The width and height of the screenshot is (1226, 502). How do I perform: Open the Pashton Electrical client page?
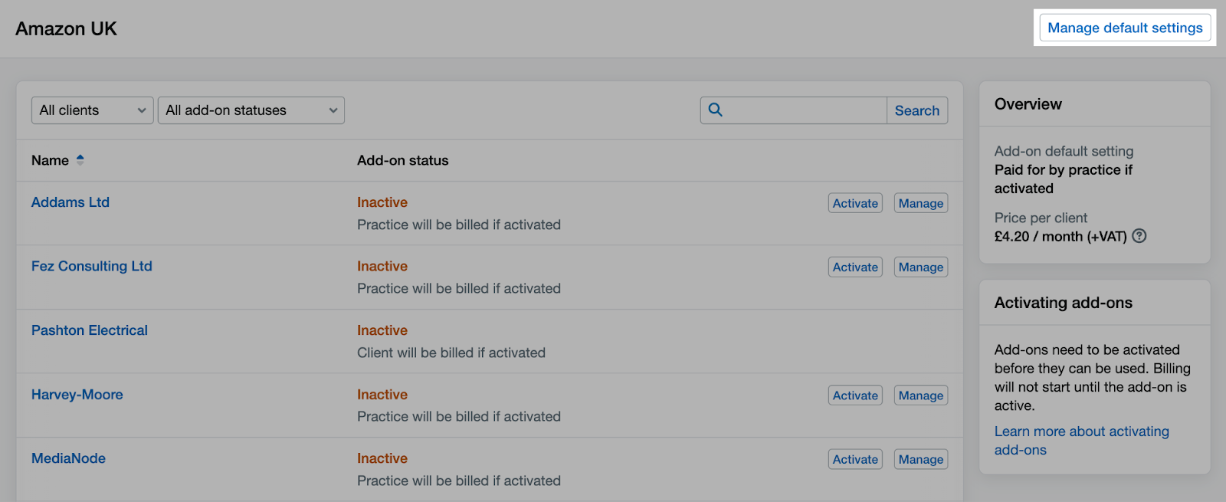pyautogui.click(x=89, y=330)
